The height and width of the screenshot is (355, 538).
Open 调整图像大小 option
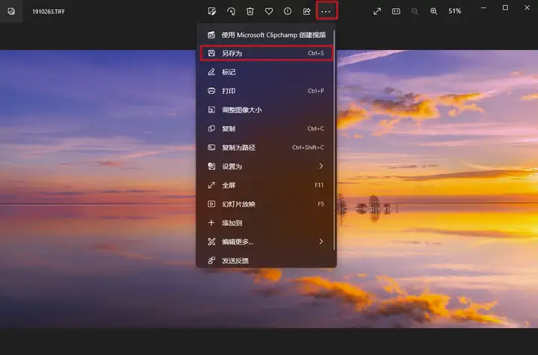(x=266, y=110)
